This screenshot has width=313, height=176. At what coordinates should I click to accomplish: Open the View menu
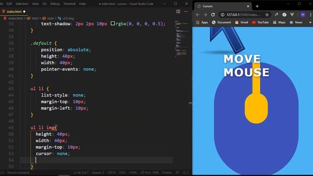click(x=35, y=3)
